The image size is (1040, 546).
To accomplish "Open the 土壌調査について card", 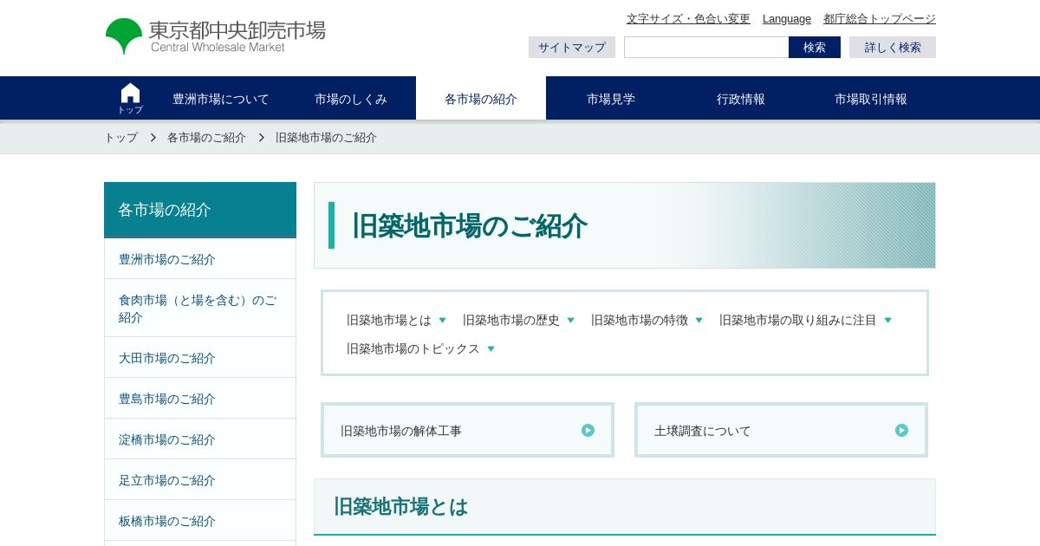I will pyautogui.click(x=781, y=430).
